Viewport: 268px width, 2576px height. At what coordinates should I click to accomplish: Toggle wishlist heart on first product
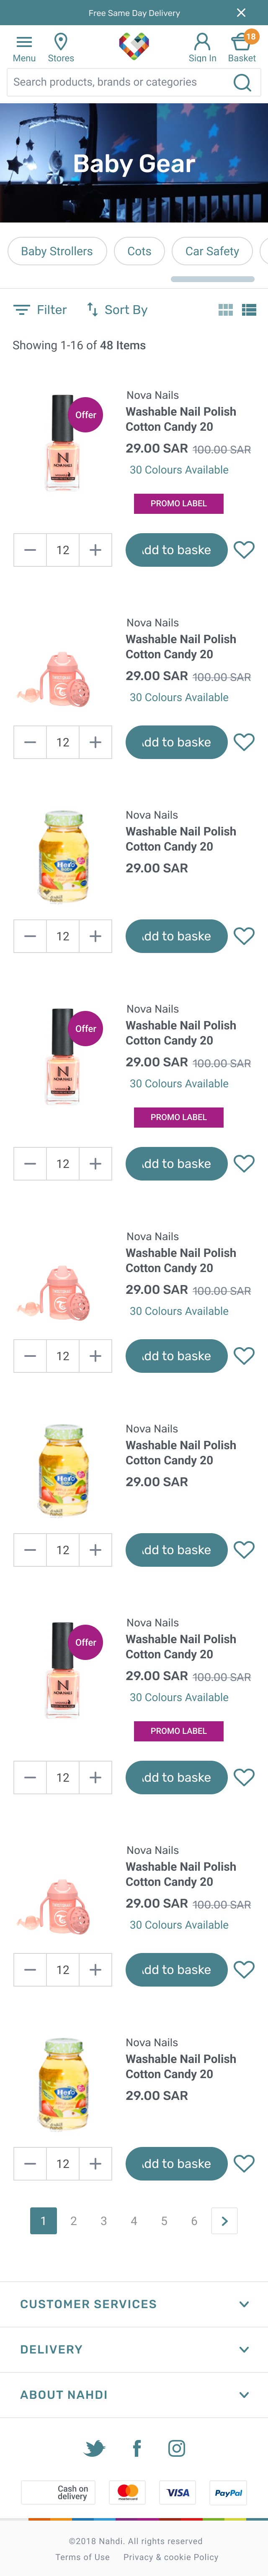pyautogui.click(x=244, y=549)
